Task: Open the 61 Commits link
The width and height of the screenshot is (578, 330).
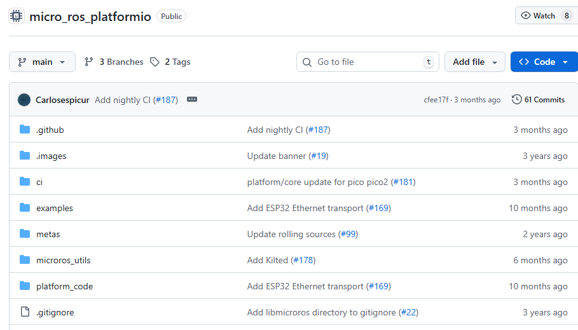Action: point(544,100)
